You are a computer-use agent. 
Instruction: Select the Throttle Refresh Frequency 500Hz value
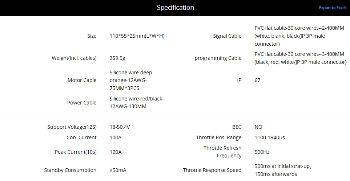(x=262, y=152)
